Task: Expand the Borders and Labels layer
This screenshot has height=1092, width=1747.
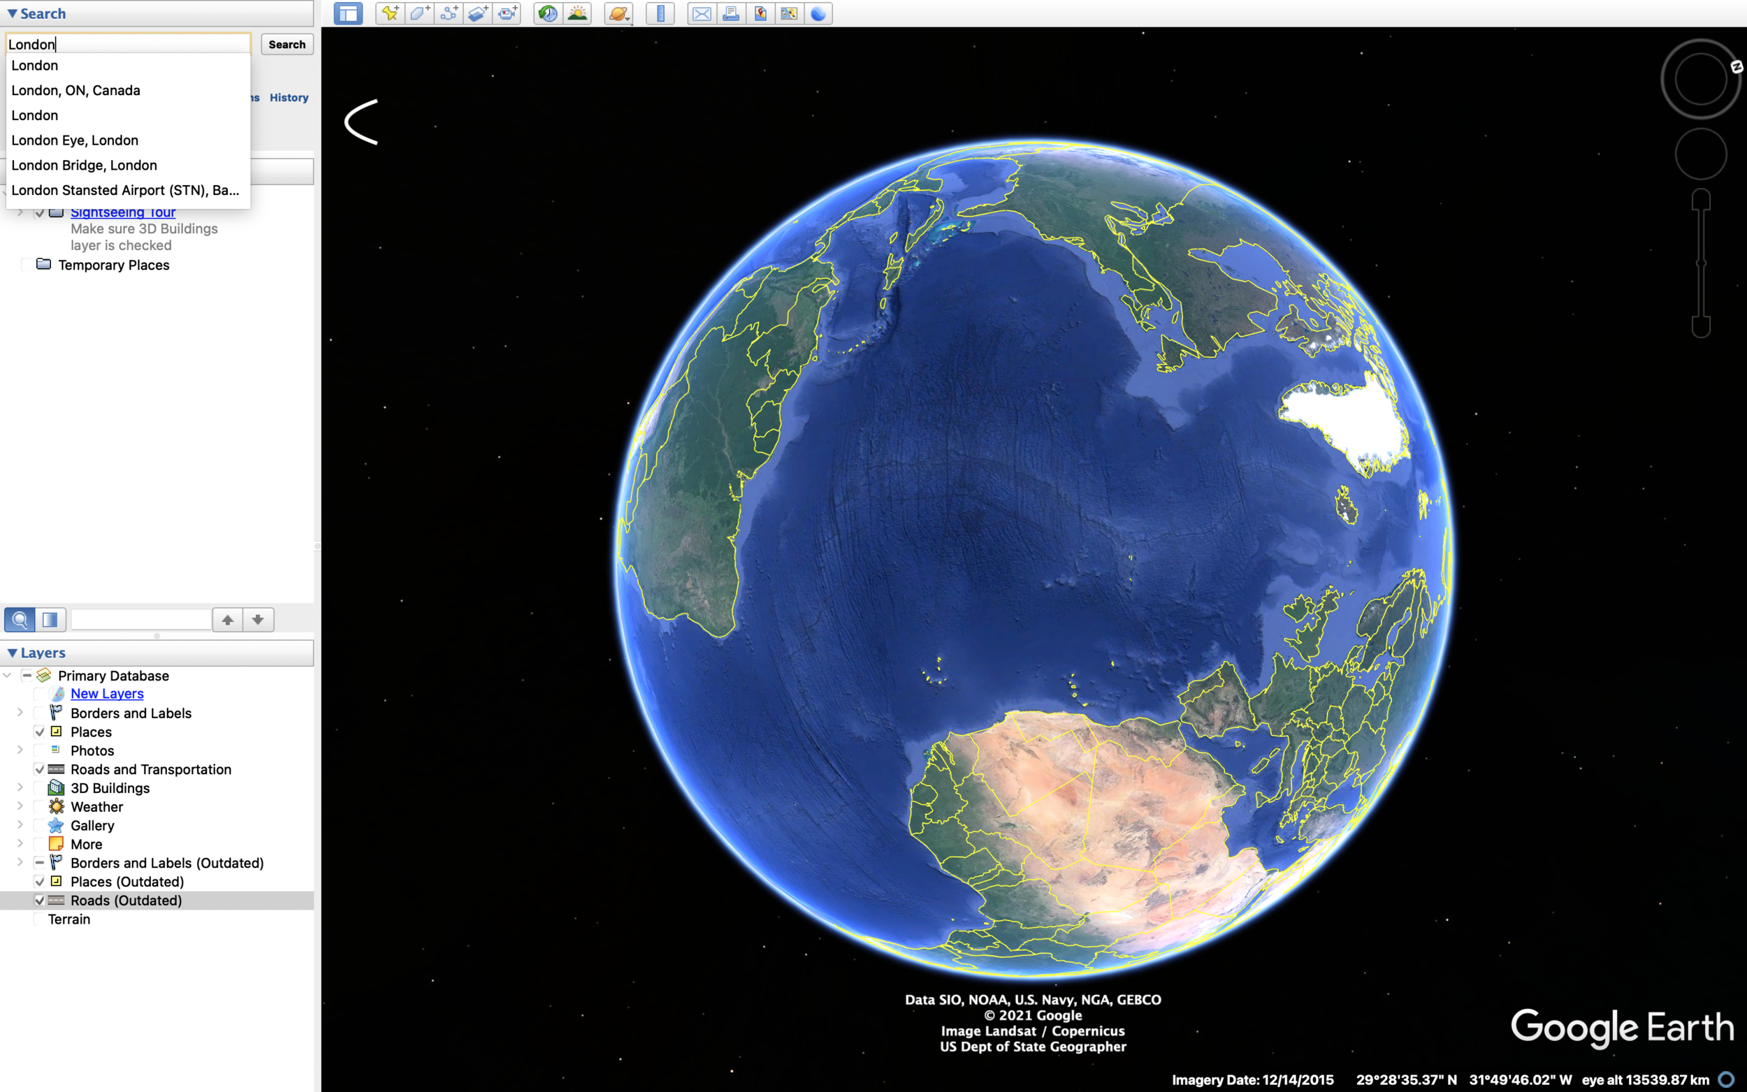Action: click(20, 713)
